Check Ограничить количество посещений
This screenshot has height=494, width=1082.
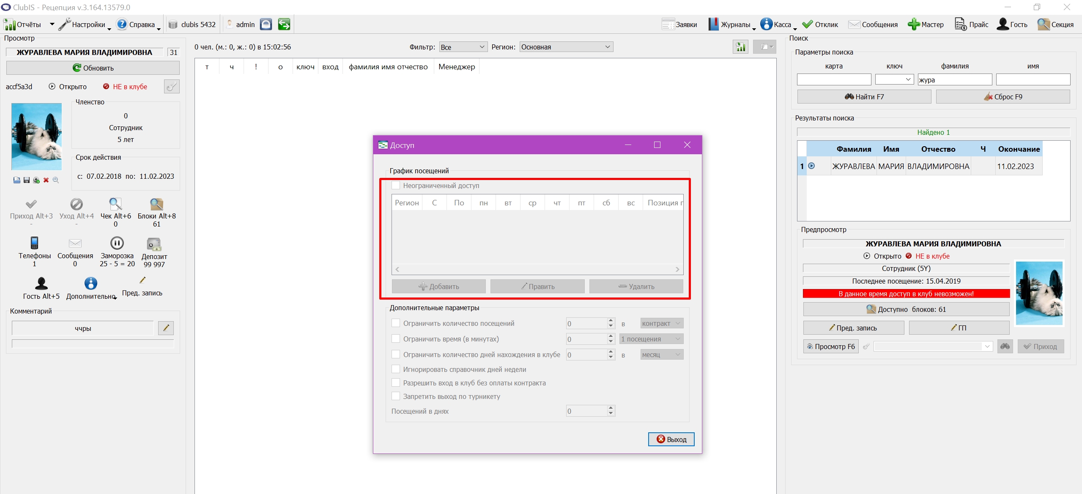[396, 323]
